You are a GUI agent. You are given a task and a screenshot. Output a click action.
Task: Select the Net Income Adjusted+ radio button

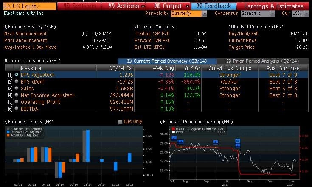[x=17, y=95]
